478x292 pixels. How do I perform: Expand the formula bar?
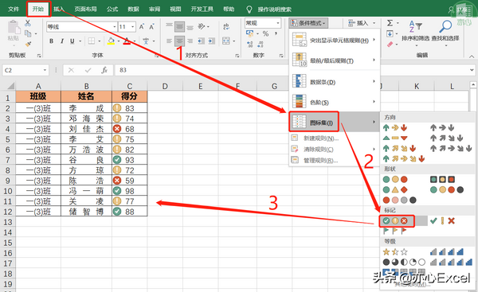[472, 70]
